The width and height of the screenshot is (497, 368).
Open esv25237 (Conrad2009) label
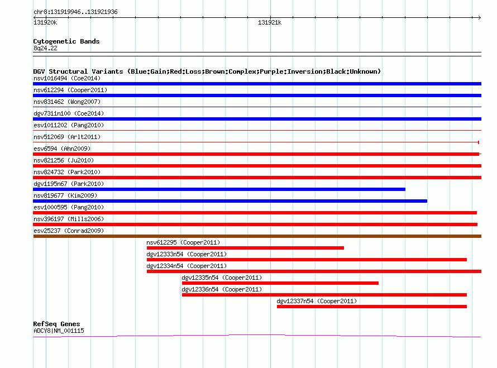69,231
